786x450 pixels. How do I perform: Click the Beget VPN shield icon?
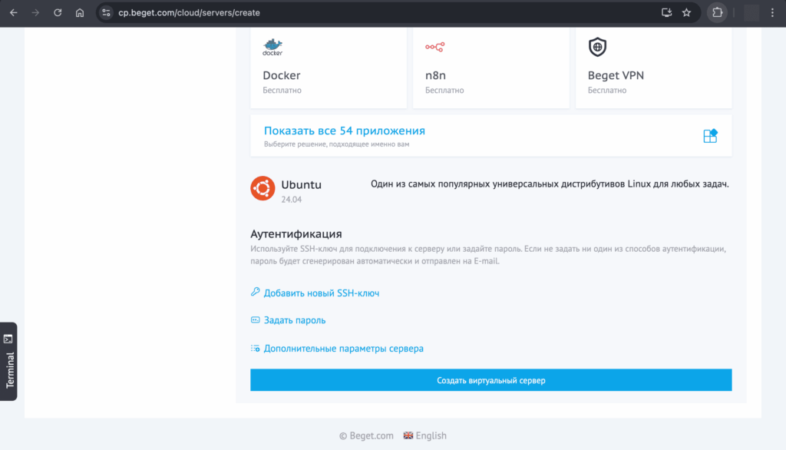coord(597,47)
